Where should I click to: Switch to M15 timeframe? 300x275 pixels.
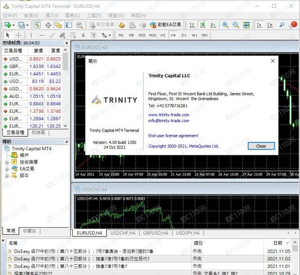(x=142, y=35)
